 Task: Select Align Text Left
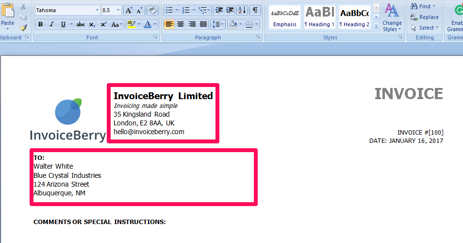coord(169,24)
